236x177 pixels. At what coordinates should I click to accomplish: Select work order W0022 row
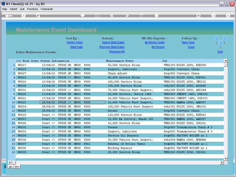(x=119, y=103)
